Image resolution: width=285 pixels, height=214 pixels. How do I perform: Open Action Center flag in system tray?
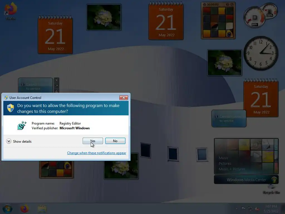[243, 209]
